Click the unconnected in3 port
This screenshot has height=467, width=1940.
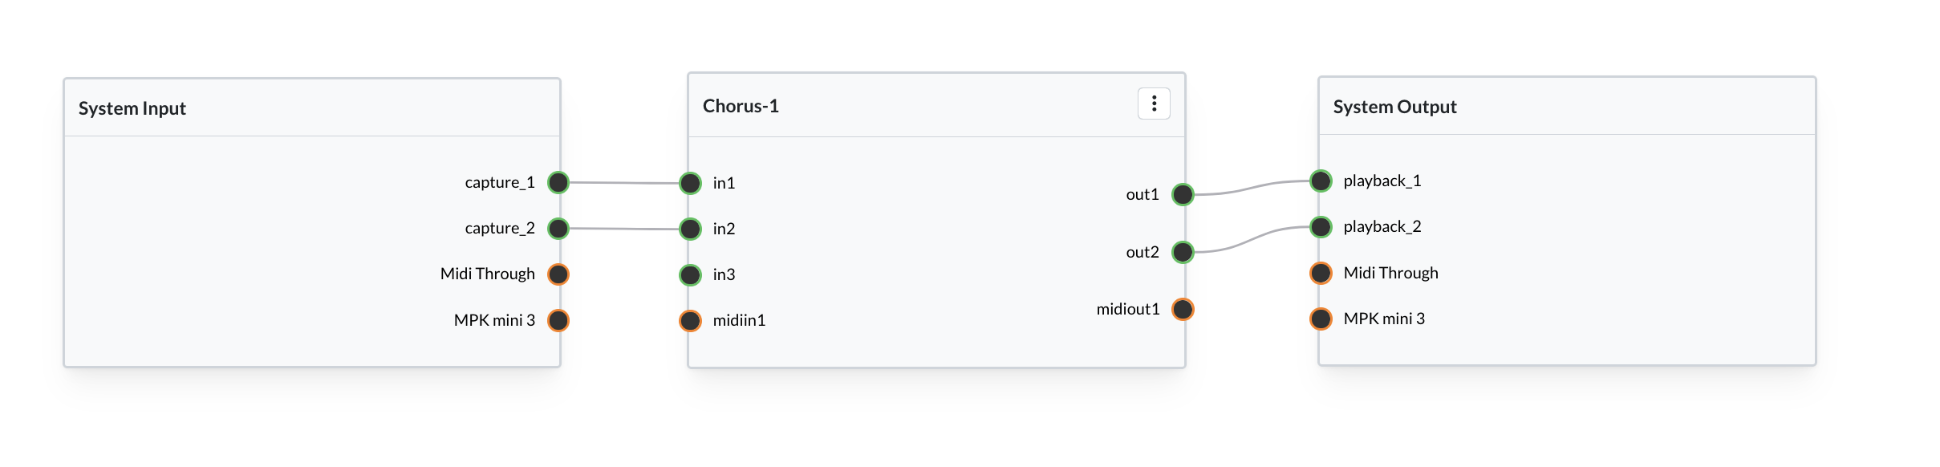pos(690,274)
